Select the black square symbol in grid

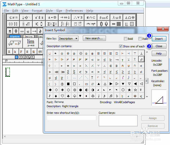68,84
